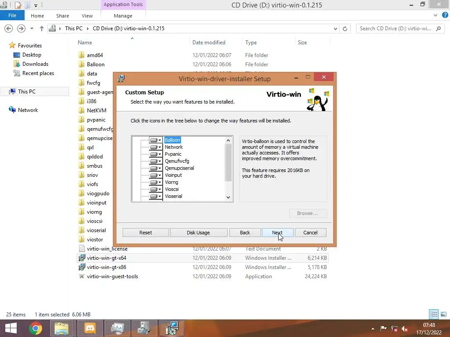
Task: Select Network in Explorer navigation pane
Action: pyautogui.click(x=28, y=110)
